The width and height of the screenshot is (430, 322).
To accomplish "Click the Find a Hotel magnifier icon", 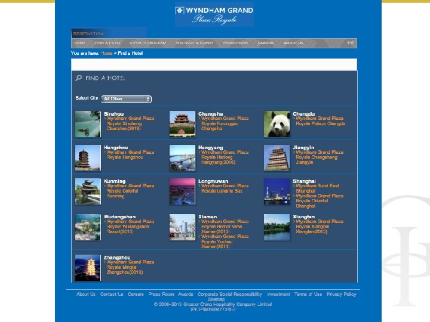I will pos(79,78).
